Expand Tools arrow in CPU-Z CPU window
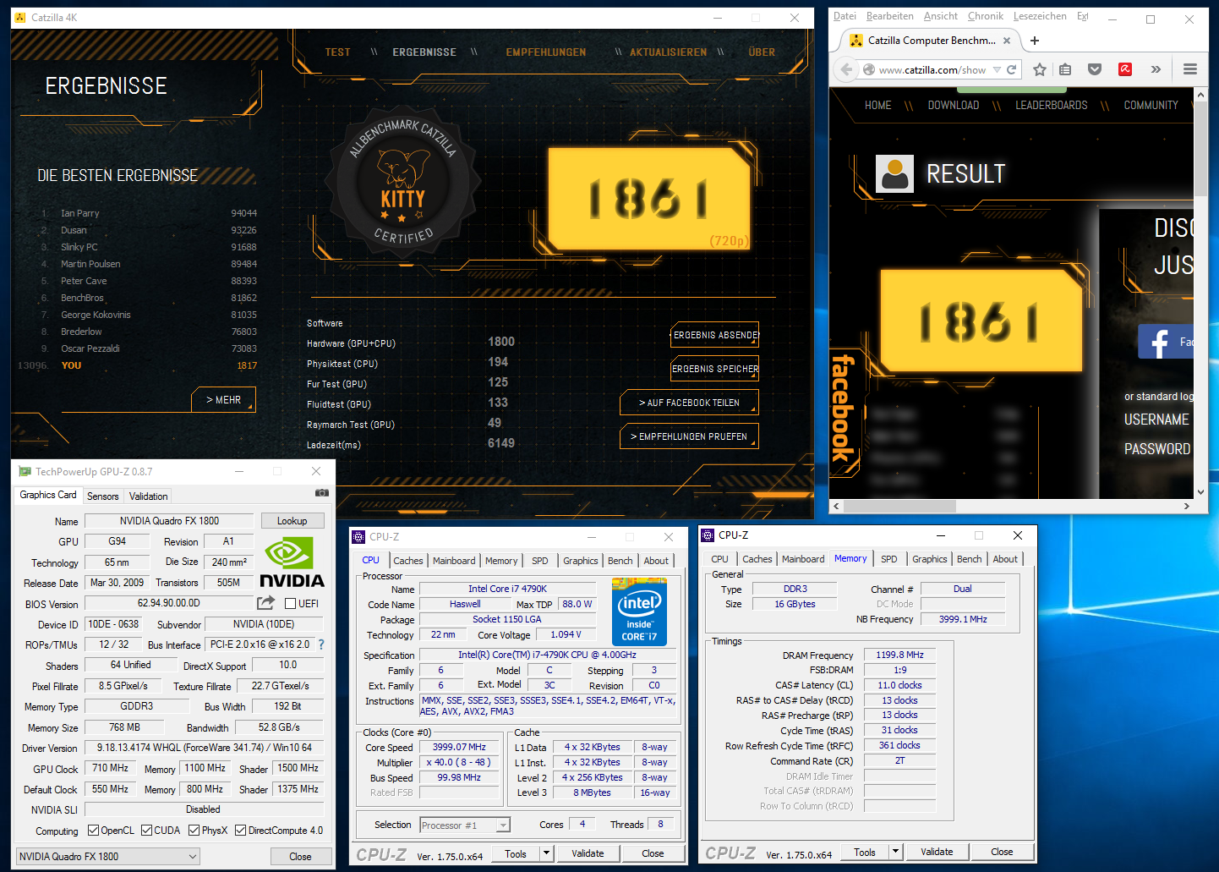Image resolution: width=1219 pixels, height=872 pixels. click(546, 853)
